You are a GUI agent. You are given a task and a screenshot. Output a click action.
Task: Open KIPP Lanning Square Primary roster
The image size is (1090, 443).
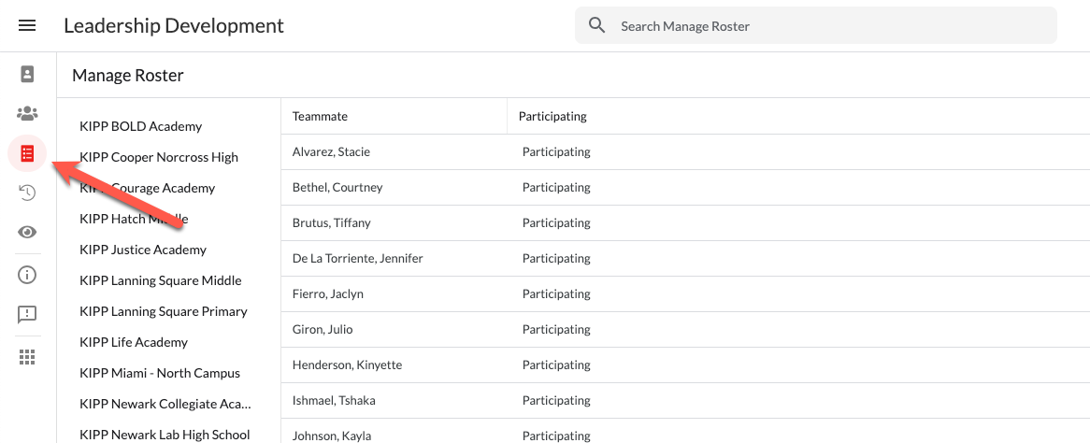pos(164,311)
